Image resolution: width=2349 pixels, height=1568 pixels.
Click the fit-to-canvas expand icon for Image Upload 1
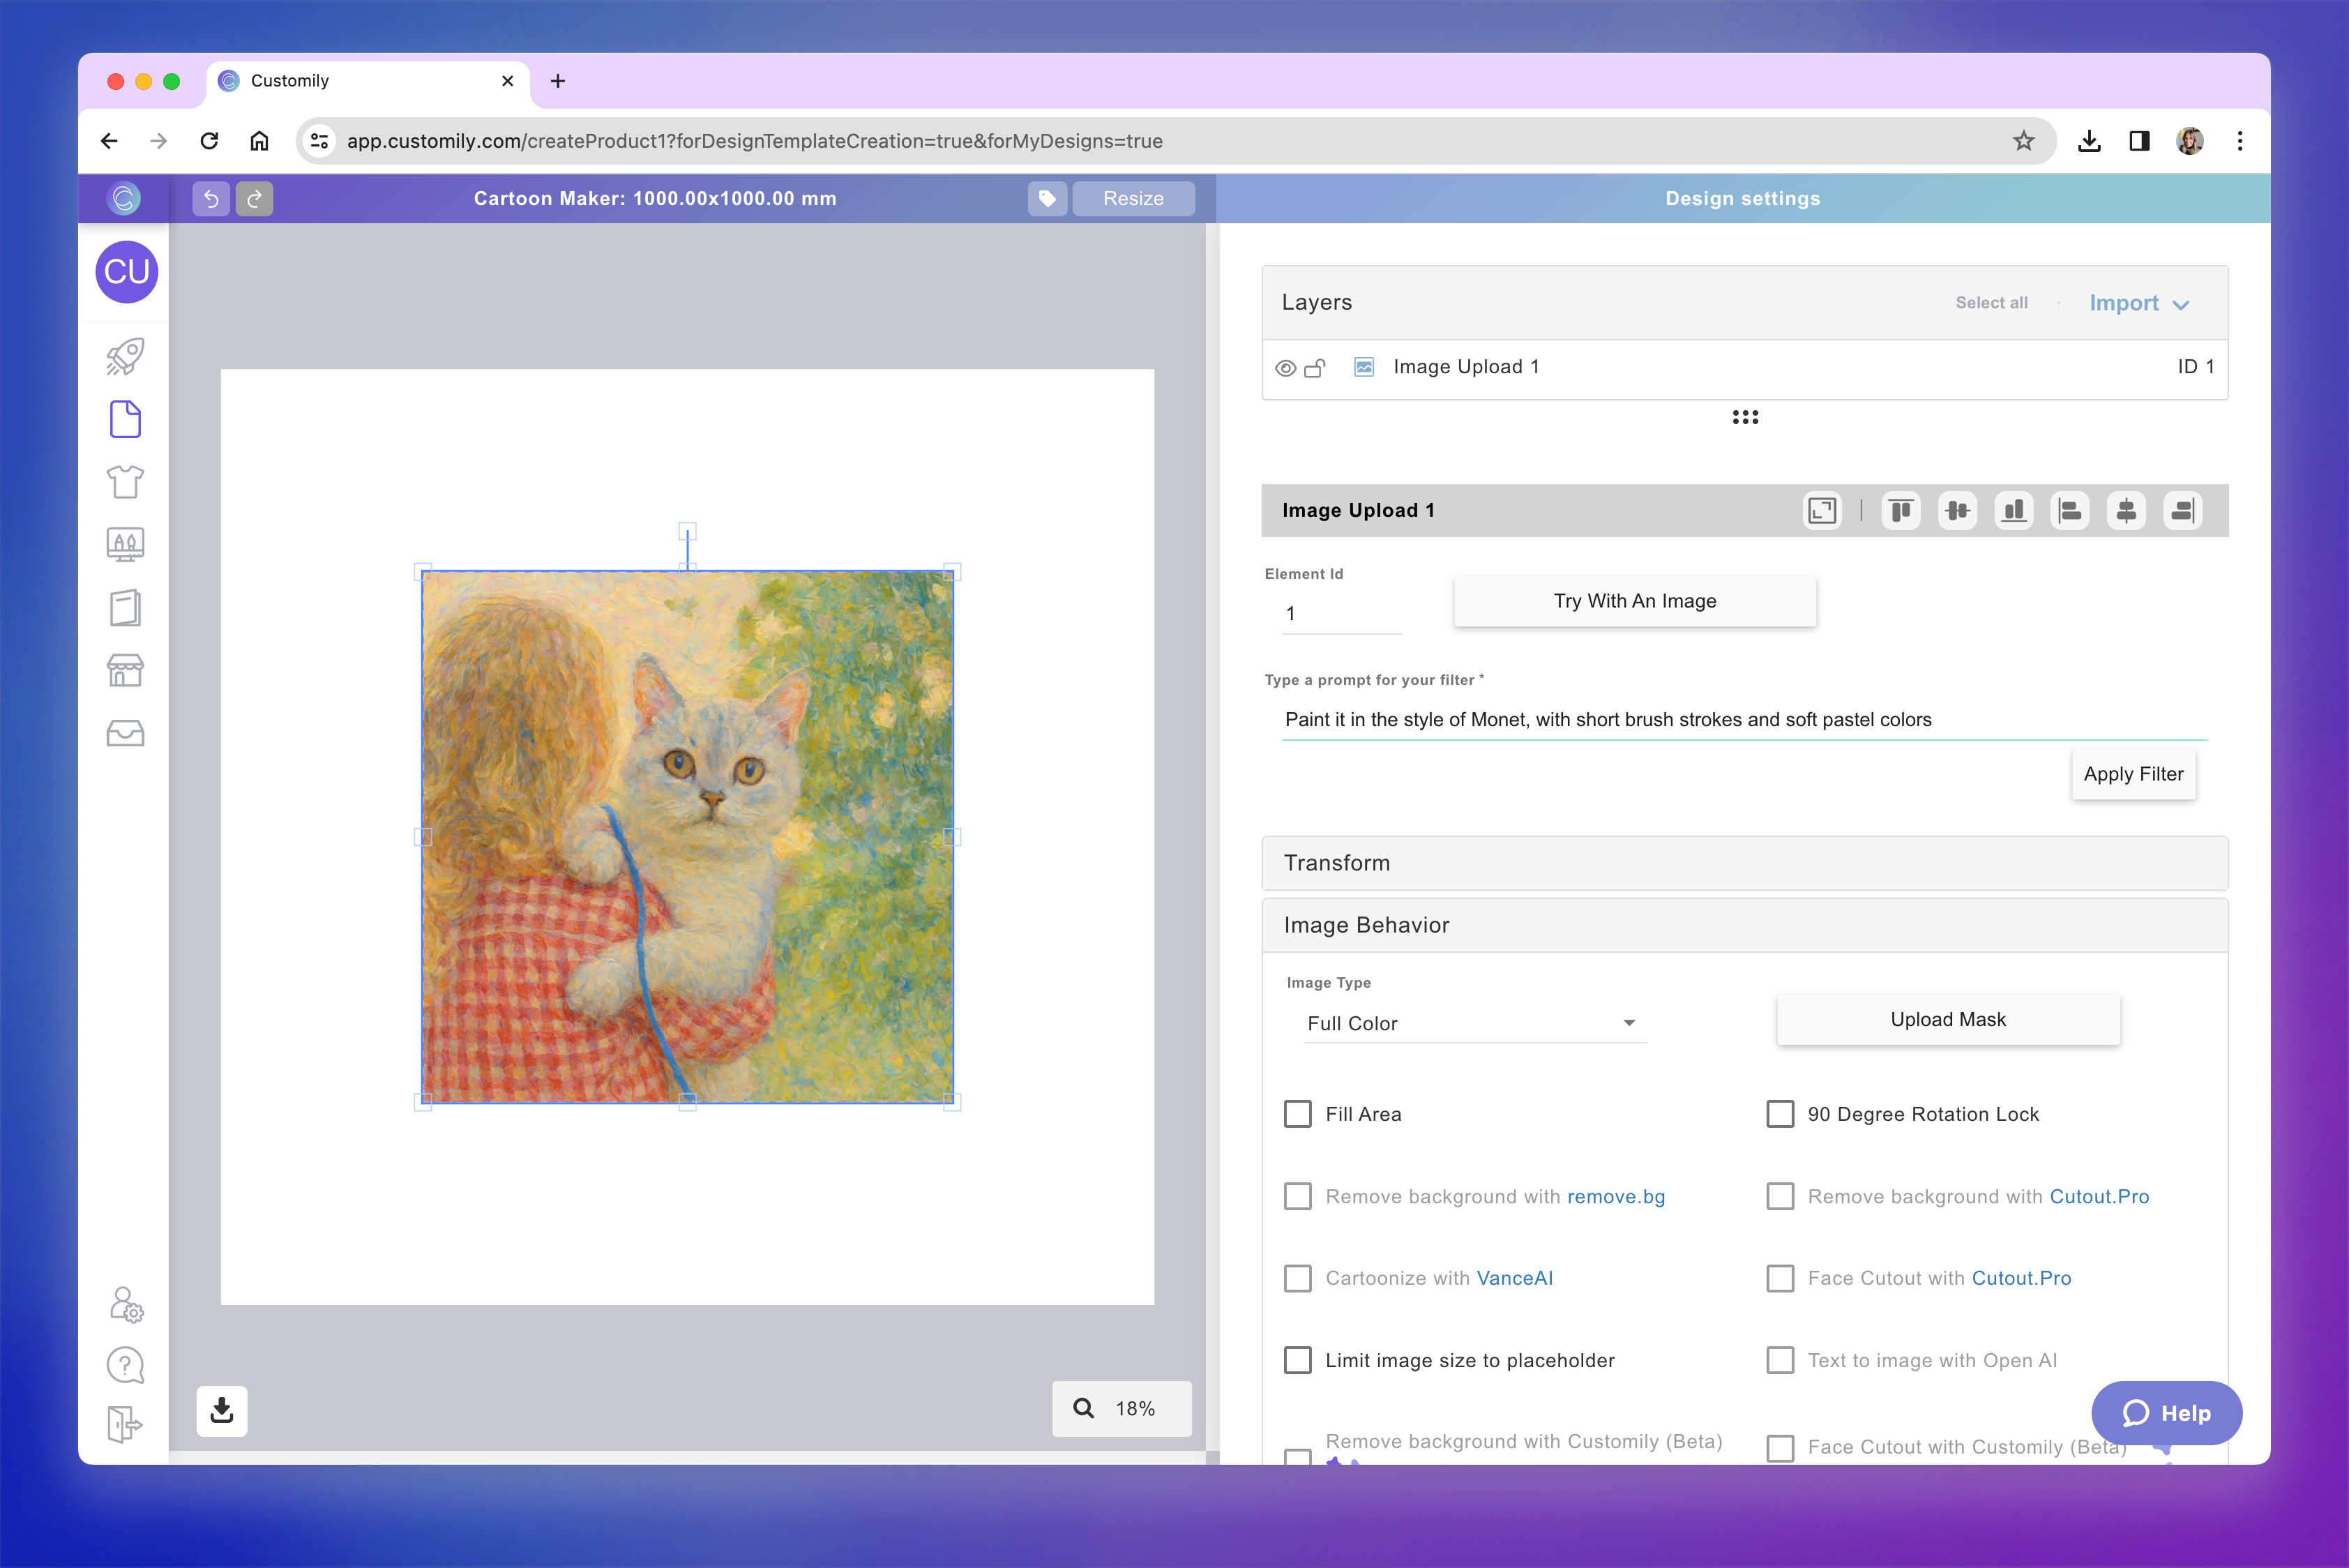1822,511
